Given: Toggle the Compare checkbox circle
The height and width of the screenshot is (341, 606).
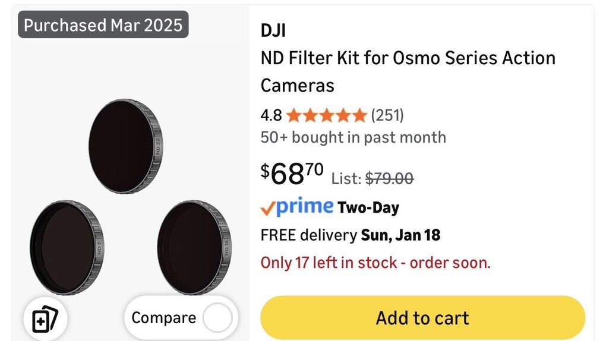Looking at the screenshot, I should click(217, 318).
